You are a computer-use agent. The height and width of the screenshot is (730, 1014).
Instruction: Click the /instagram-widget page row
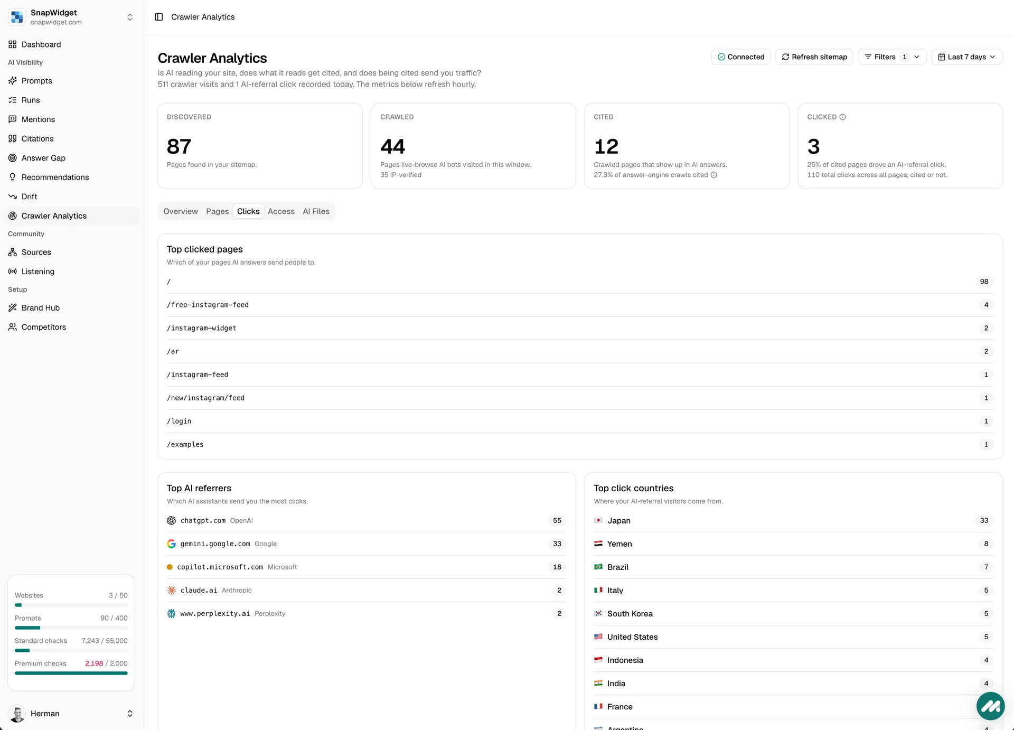click(580, 328)
